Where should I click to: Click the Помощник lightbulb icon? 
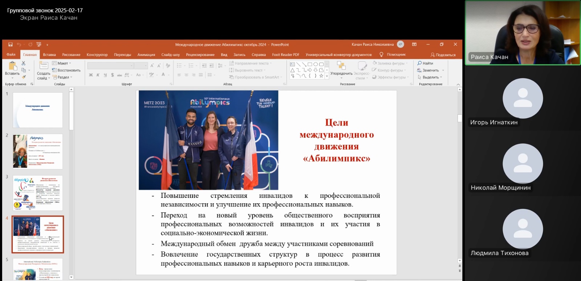(x=381, y=54)
